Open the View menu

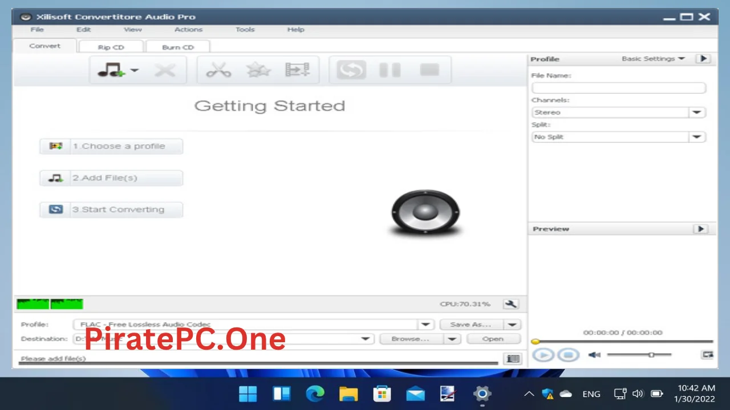[x=133, y=30]
